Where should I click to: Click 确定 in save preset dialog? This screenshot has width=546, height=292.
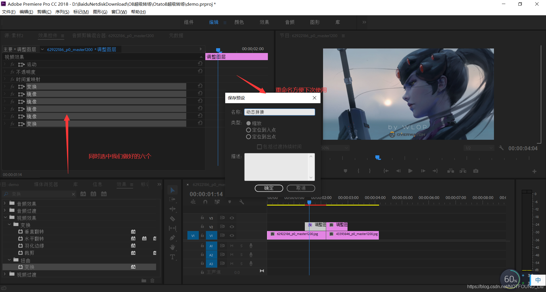(x=269, y=188)
